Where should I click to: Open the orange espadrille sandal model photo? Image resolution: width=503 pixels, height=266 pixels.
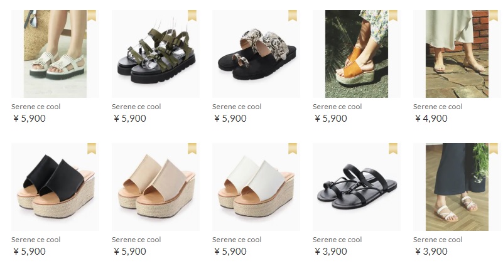point(357,54)
